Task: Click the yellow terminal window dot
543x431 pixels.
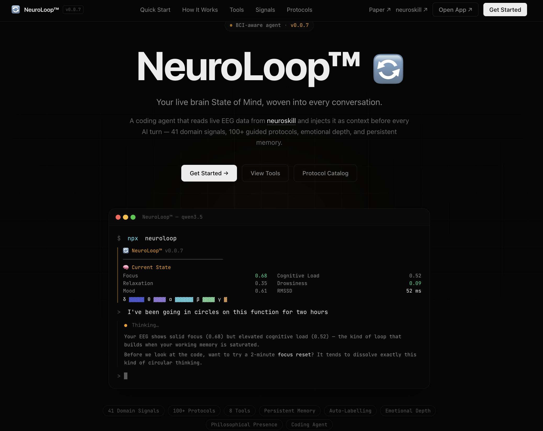Action: coord(126,217)
